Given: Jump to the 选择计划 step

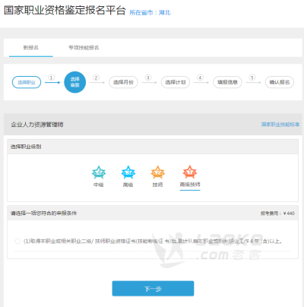Looking at the screenshot, I should tap(176, 82).
